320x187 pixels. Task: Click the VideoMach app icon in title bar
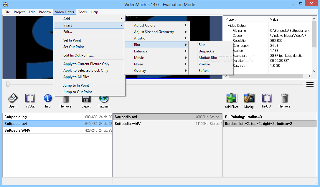(x=6, y=4)
